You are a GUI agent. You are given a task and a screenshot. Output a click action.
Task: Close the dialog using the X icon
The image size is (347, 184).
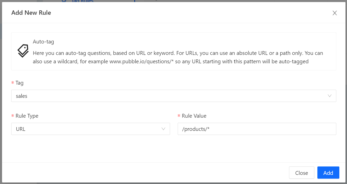coord(334,13)
